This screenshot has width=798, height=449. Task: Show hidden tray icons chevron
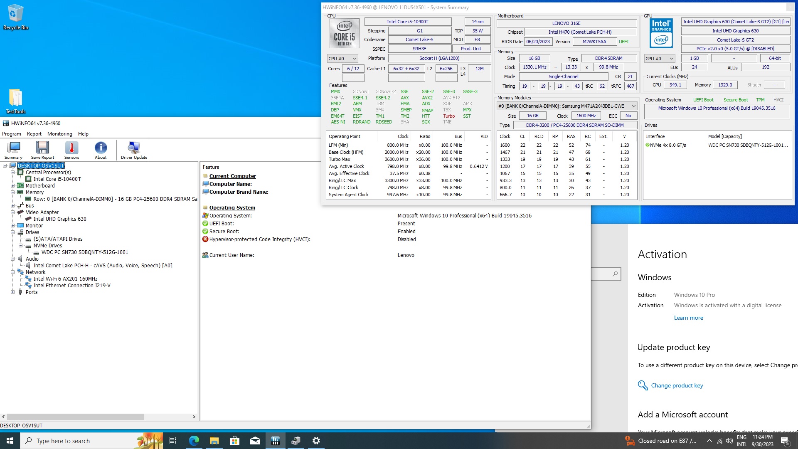pos(709,441)
